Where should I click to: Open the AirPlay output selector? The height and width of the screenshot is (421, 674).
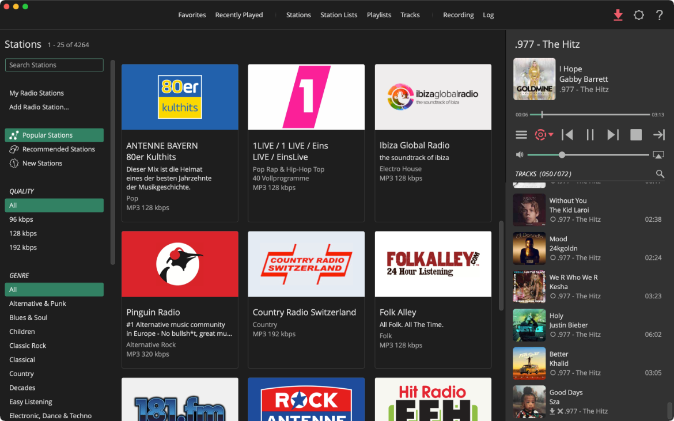pos(658,154)
